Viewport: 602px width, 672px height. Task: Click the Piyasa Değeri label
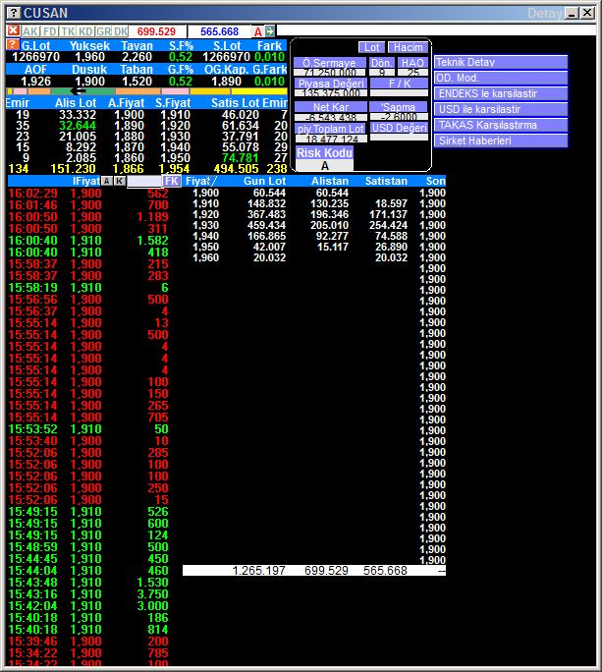click(x=331, y=84)
